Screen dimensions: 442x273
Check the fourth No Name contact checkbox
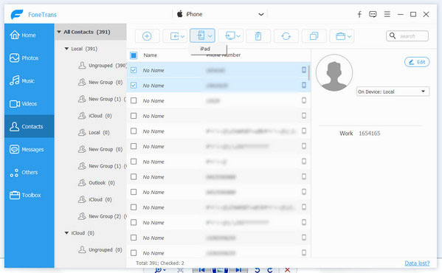coord(134,116)
